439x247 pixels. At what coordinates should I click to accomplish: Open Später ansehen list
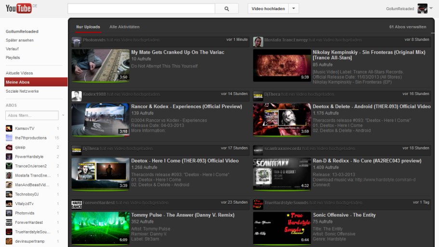(20, 40)
